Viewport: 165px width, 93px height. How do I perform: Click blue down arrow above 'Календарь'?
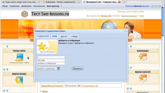point(131,47)
